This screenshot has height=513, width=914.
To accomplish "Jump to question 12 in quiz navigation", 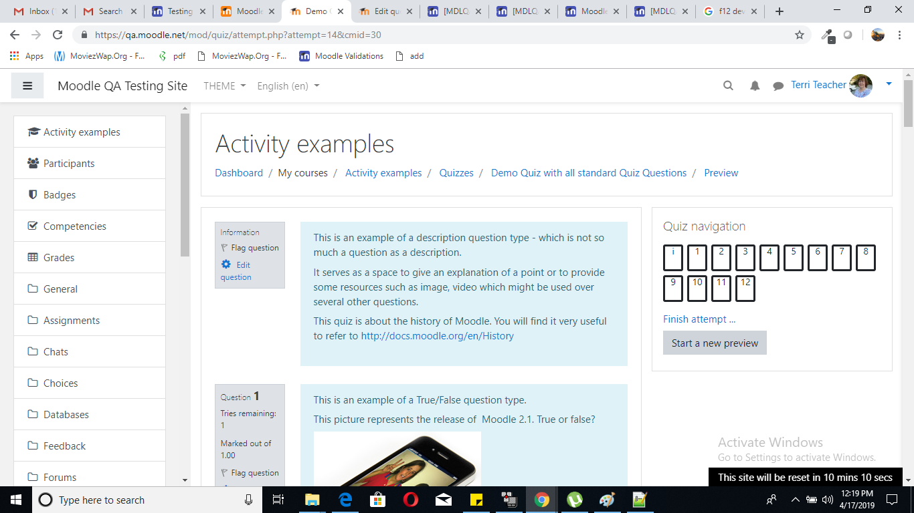I will [x=745, y=289].
